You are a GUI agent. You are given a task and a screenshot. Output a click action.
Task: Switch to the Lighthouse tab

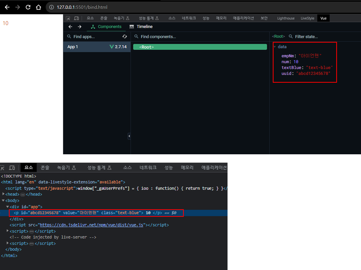(286, 18)
